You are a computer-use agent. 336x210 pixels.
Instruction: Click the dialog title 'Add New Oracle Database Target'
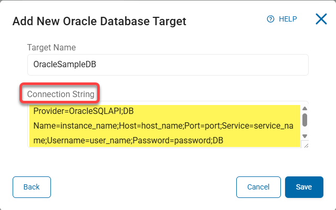tap(99, 22)
